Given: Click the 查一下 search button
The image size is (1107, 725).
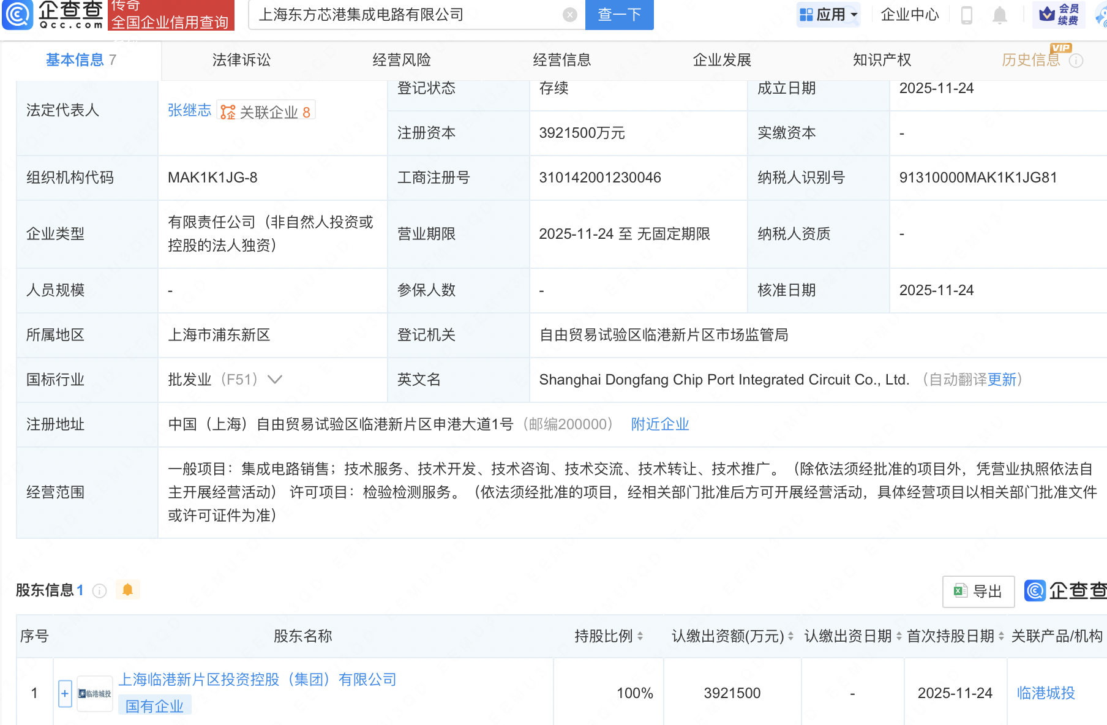Looking at the screenshot, I should [x=619, y=15].
